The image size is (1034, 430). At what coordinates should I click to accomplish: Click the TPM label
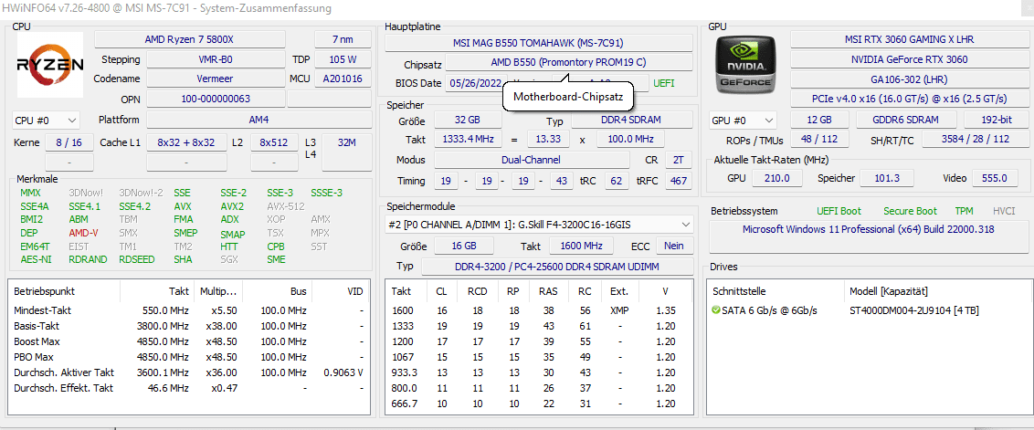964,211
